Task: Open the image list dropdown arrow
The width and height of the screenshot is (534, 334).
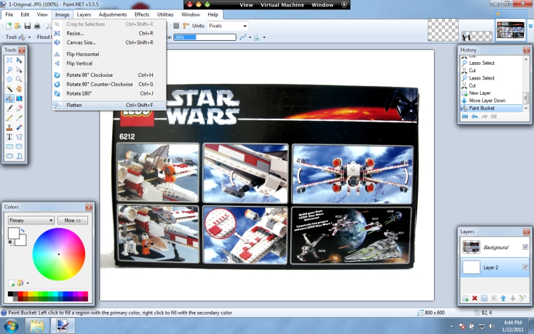Action: pos(531,26)
